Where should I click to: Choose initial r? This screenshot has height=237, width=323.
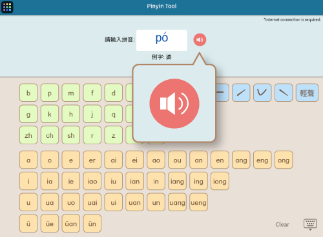coord(92,135)
